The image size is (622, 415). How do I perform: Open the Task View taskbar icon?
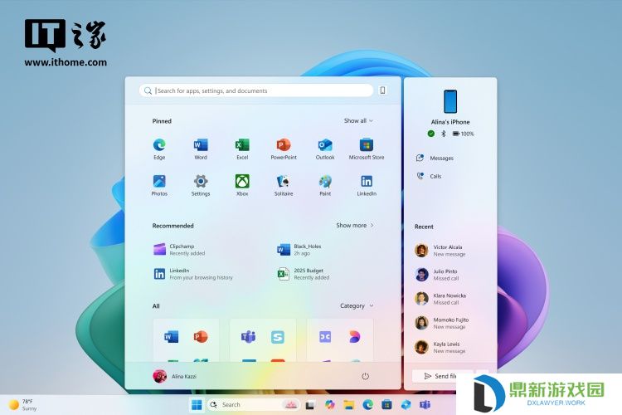coord(310,405)
